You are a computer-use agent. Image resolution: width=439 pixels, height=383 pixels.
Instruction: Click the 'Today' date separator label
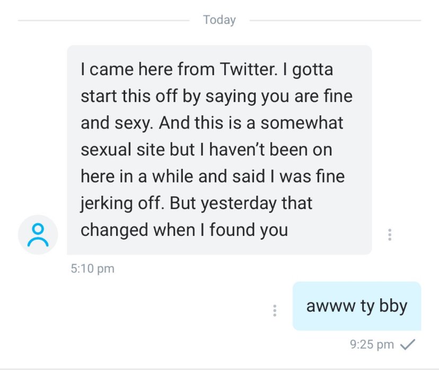[219, 20]
